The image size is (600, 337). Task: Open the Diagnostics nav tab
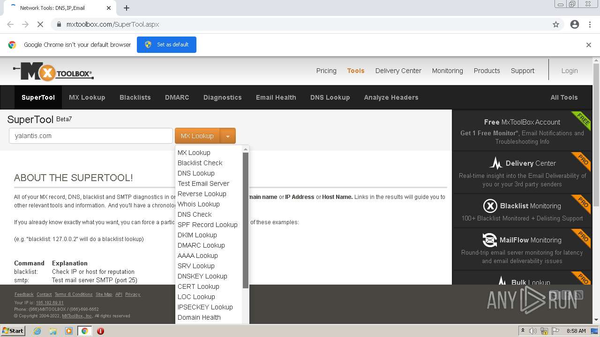coord(223,97)
